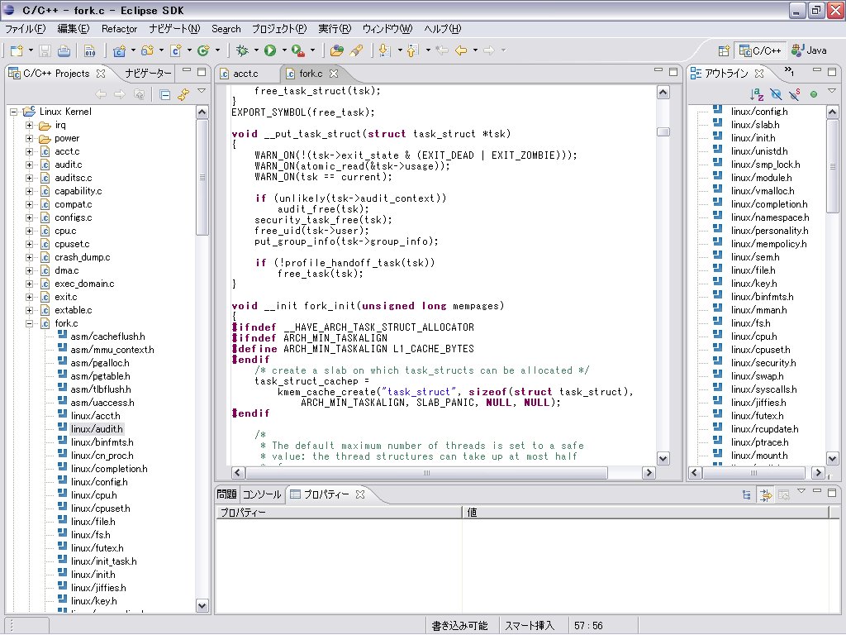This screenshot has height=635, width=846.
Task: Expand the power folder in the project tree
Action: pos(29,138)
